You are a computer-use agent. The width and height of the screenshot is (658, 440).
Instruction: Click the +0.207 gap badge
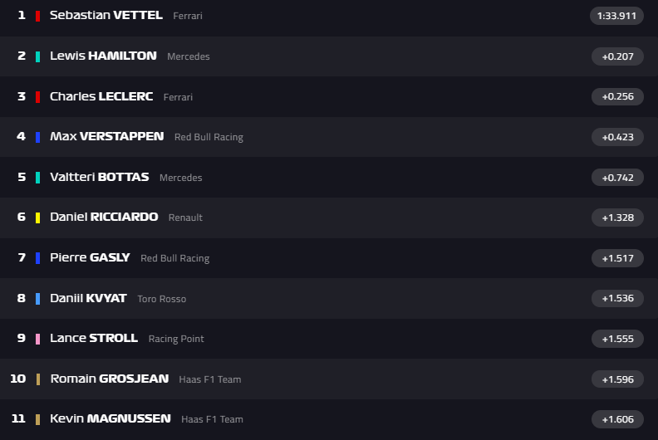tap(617, 56)
